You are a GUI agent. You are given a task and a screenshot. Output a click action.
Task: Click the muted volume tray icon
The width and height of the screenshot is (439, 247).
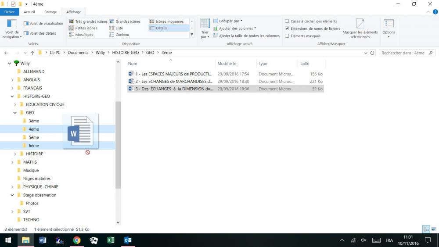[x=363, y=240]
